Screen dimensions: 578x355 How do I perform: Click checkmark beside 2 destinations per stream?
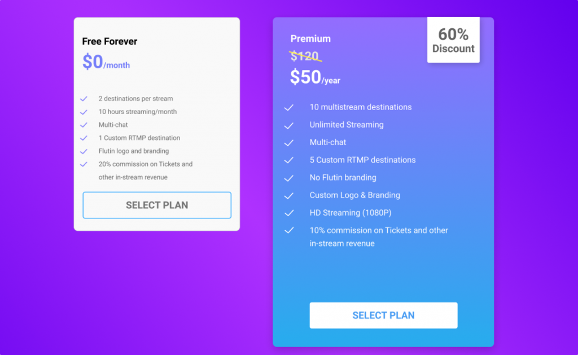pos(84,99)
